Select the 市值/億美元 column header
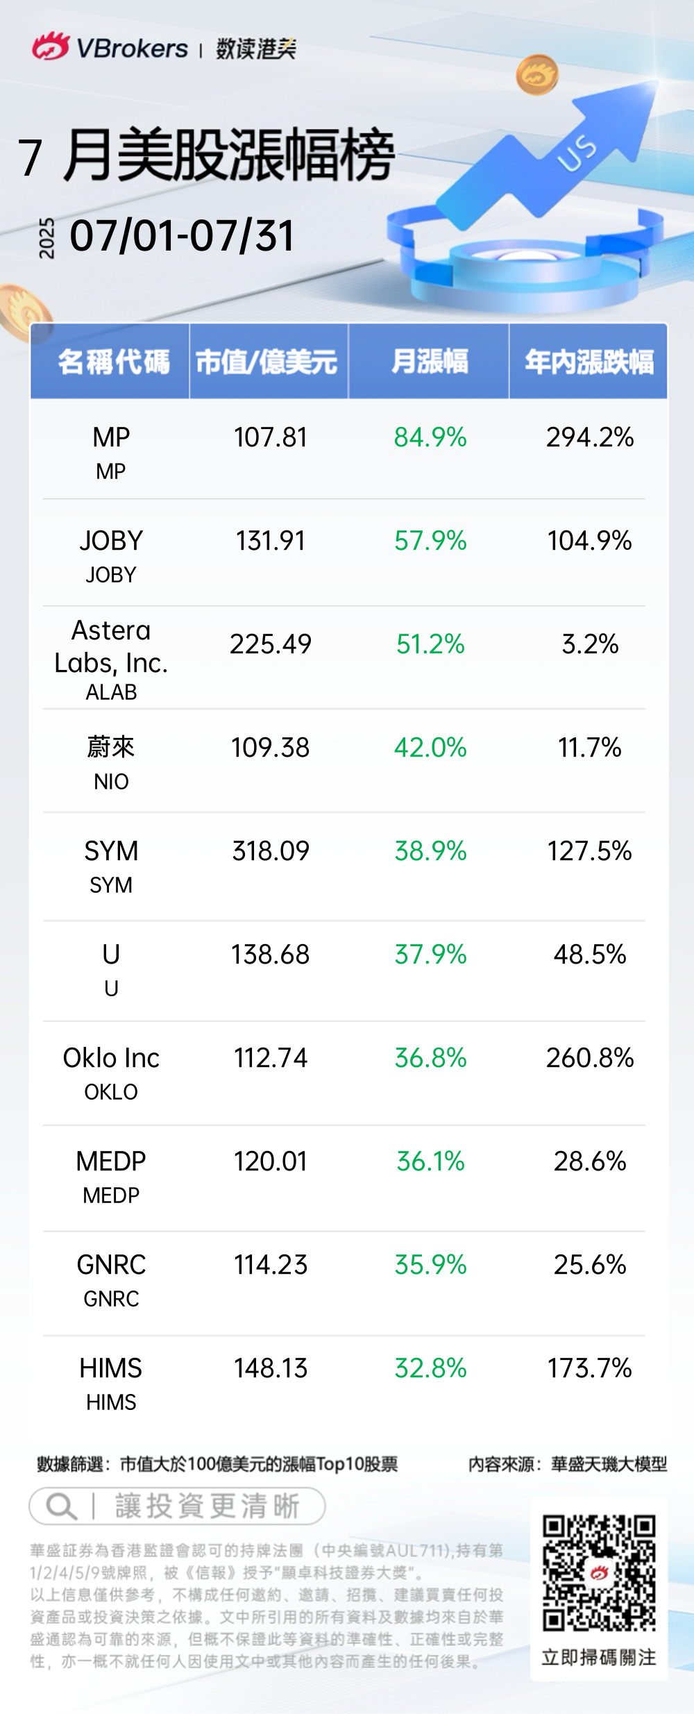694x1714 pixels. coord(268,362)
